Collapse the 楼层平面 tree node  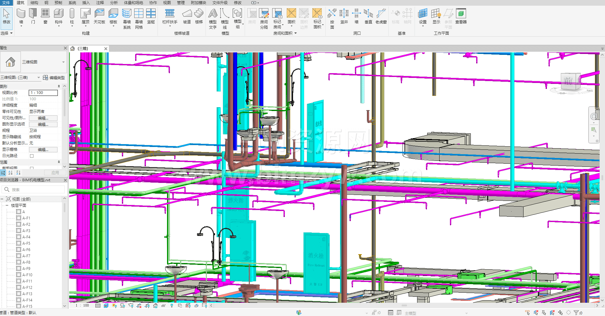(x=7, y=206)
